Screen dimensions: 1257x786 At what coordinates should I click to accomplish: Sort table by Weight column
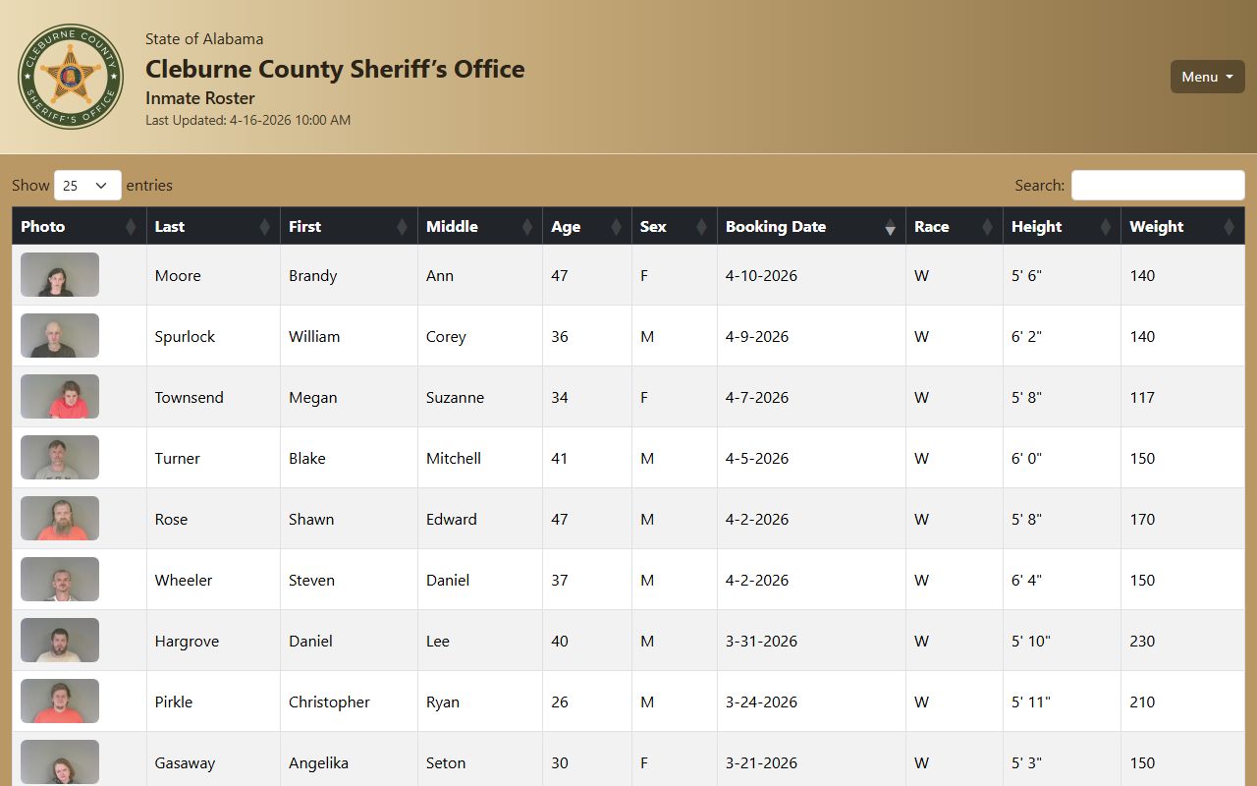(1182, 226)
